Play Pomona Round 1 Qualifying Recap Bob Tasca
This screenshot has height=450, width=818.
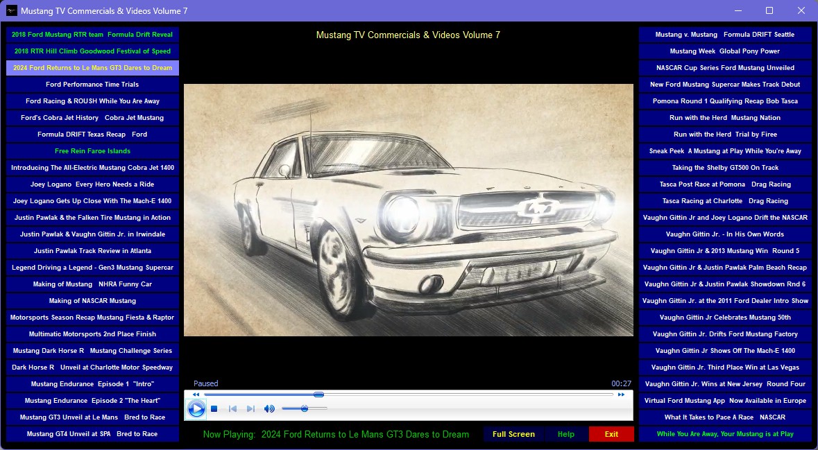[725, 101]
